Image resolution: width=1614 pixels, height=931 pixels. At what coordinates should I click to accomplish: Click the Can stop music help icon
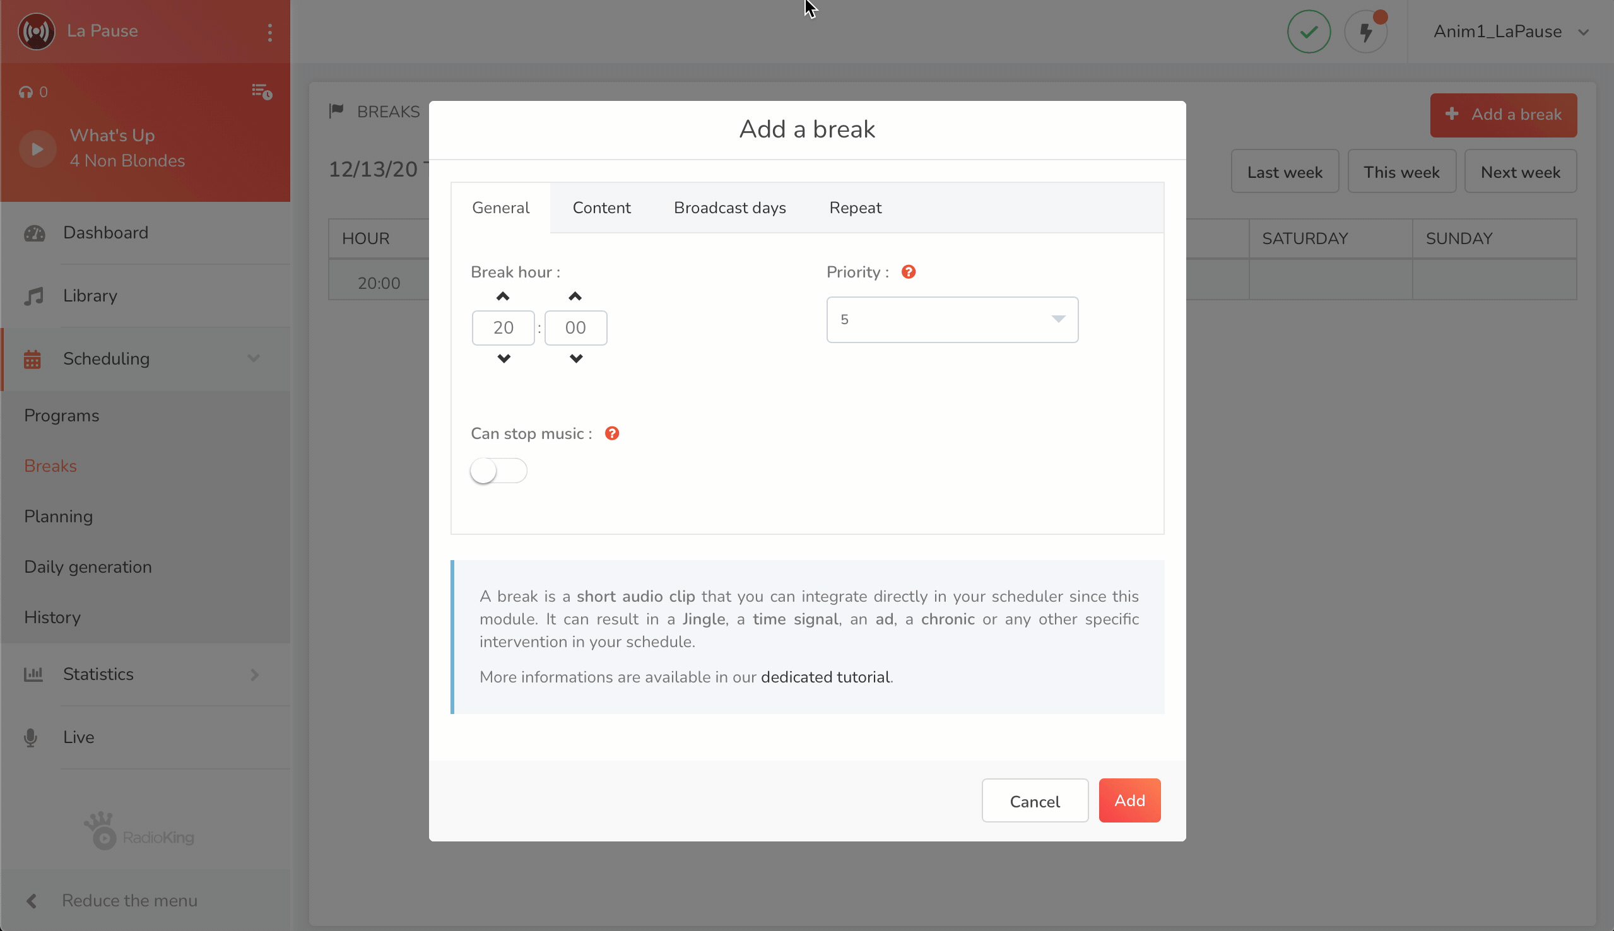[x=611, y=433]
